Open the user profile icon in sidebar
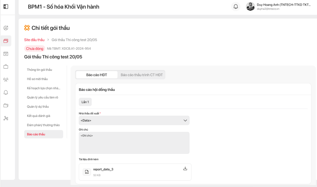Viewport: 317px width, 187px height. (6, 28)
